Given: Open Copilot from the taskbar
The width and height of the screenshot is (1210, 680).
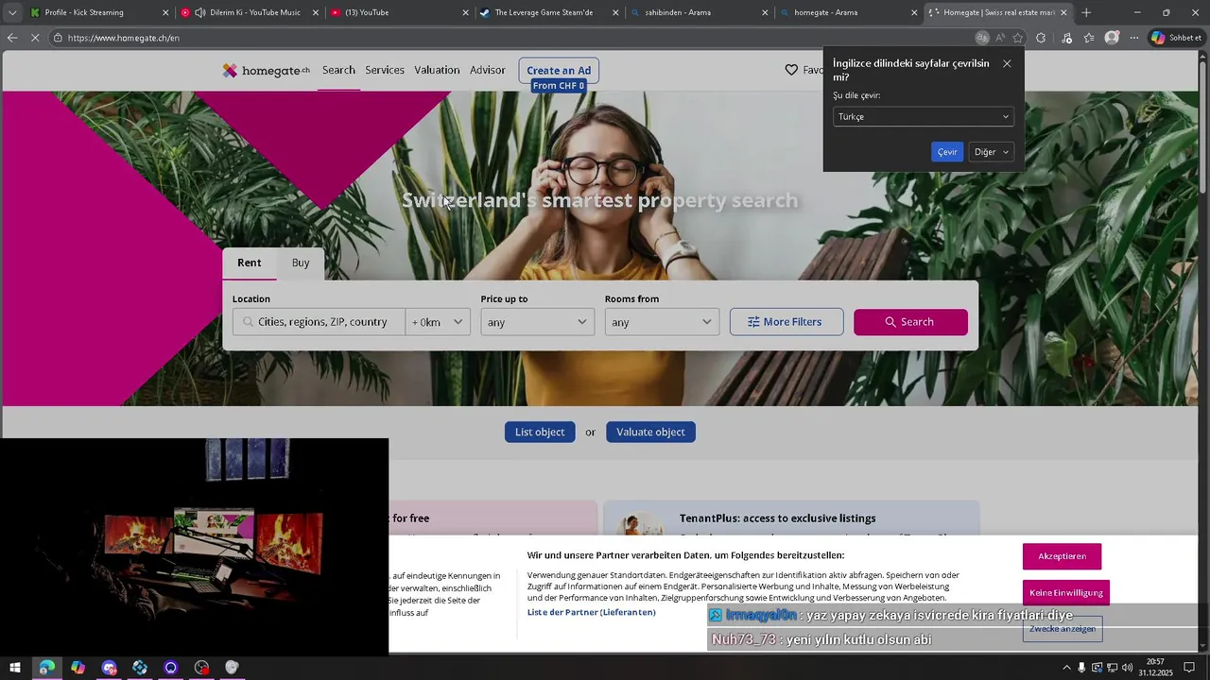Looking at the screenshot, I should point(78,668).
